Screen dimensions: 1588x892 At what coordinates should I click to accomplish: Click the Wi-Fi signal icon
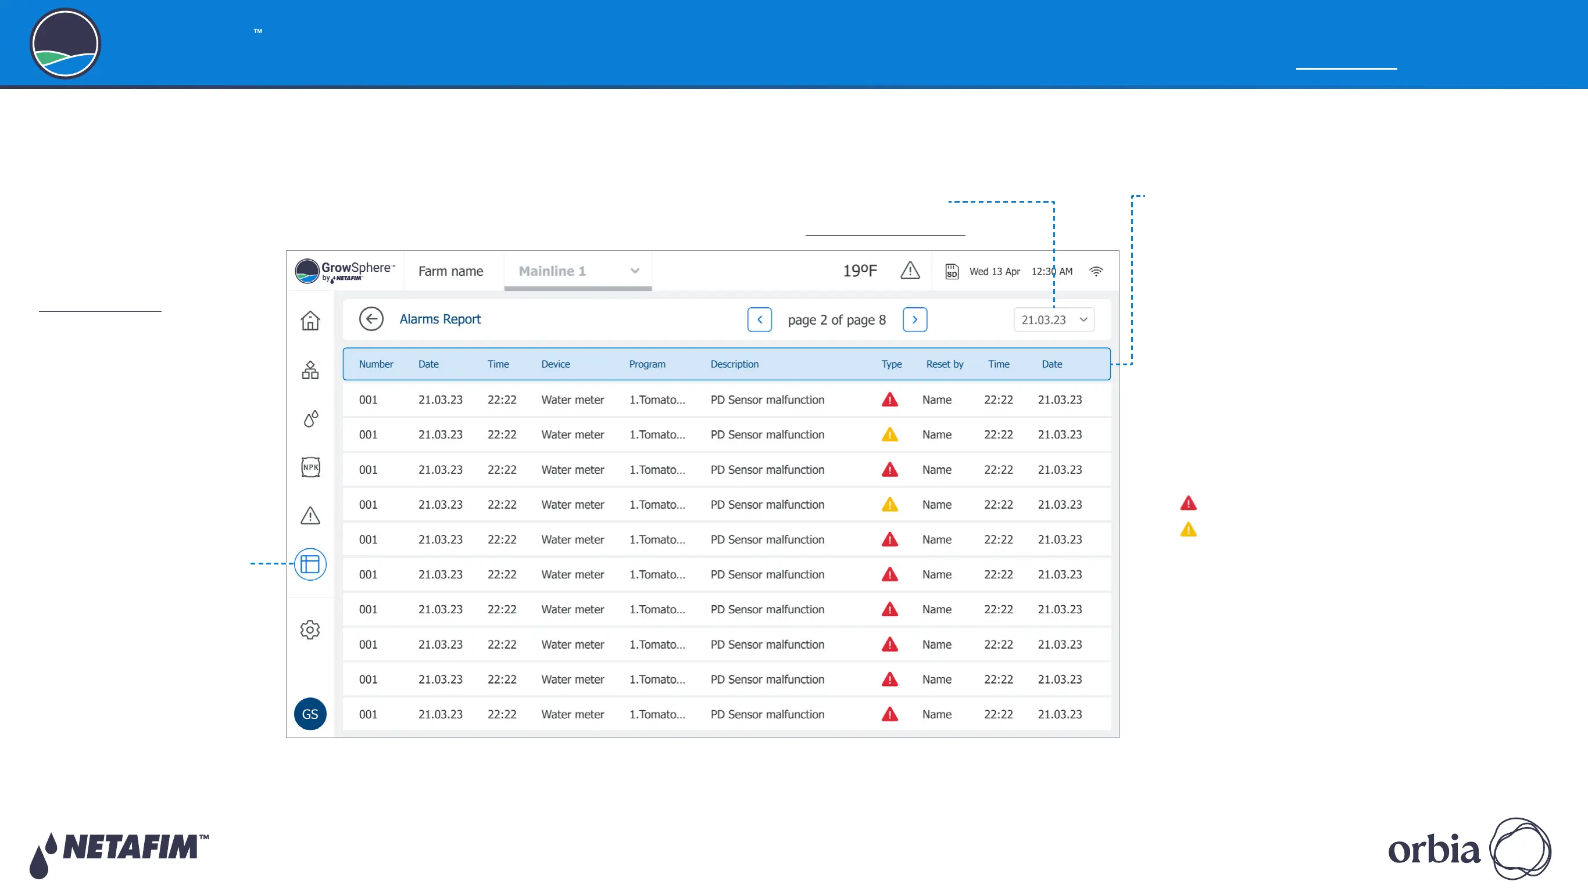[1096, 271]
